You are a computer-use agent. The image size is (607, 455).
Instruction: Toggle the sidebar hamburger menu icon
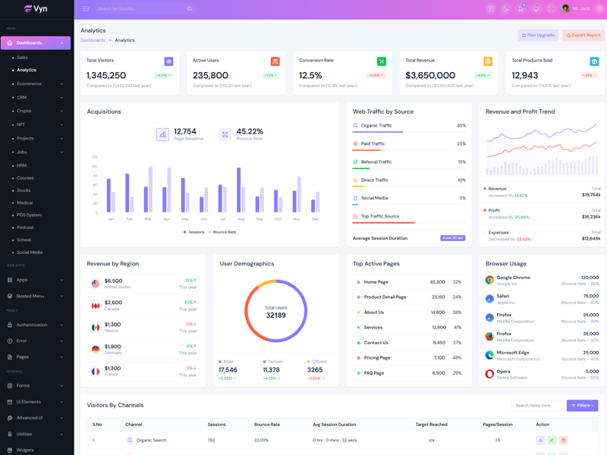86,9
